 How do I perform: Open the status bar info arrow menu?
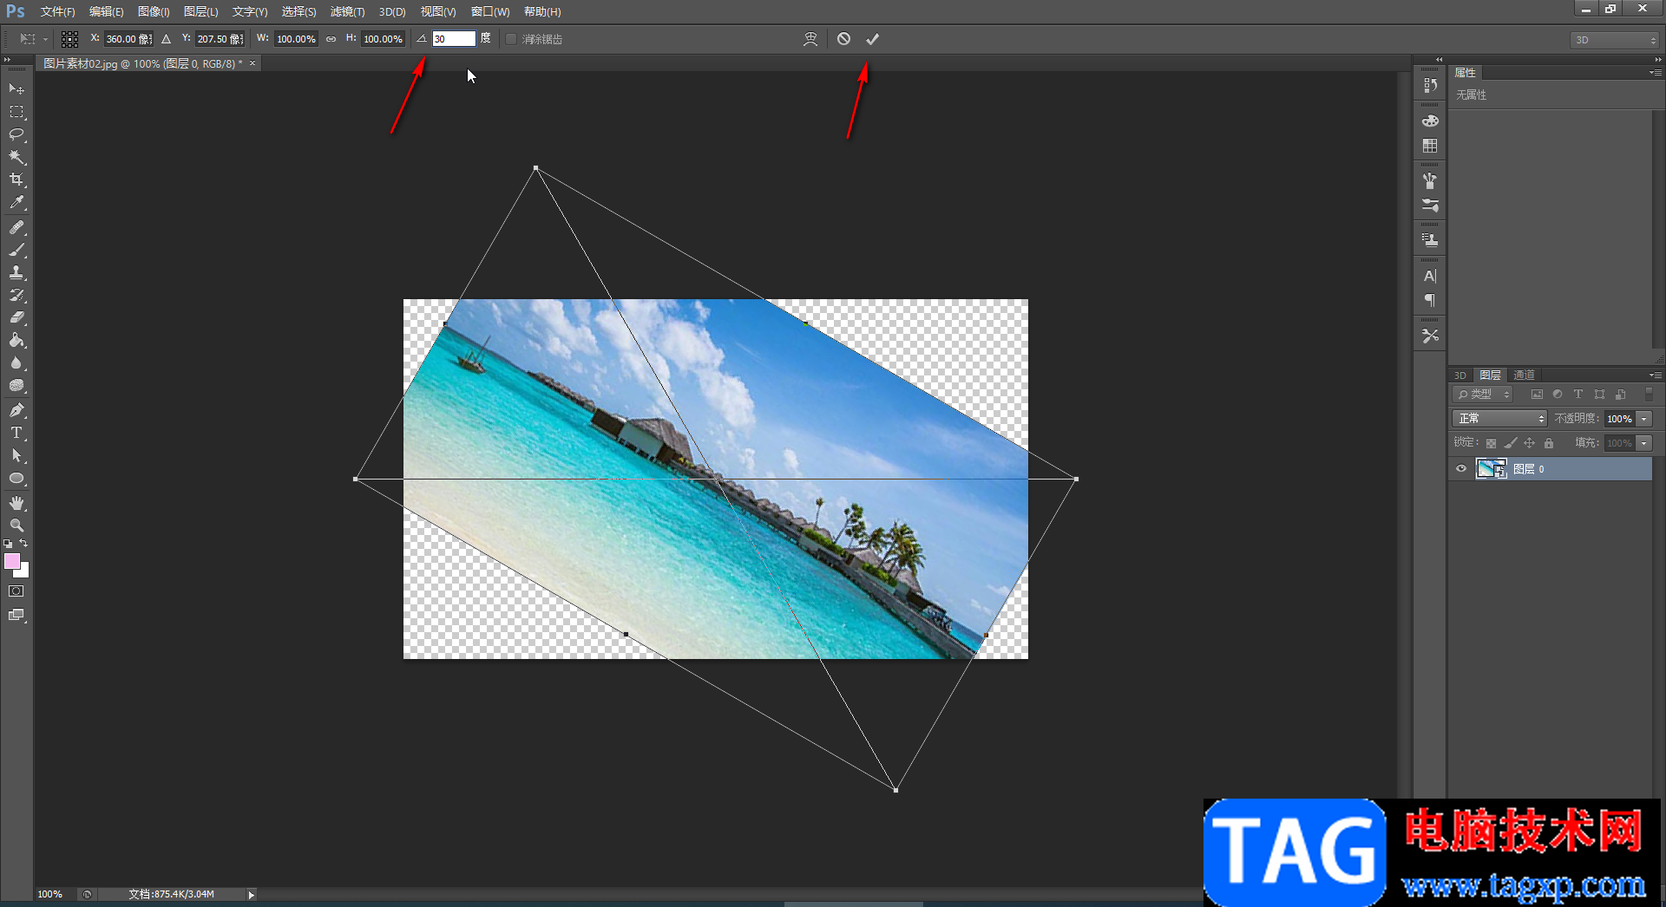click(251, 894)
